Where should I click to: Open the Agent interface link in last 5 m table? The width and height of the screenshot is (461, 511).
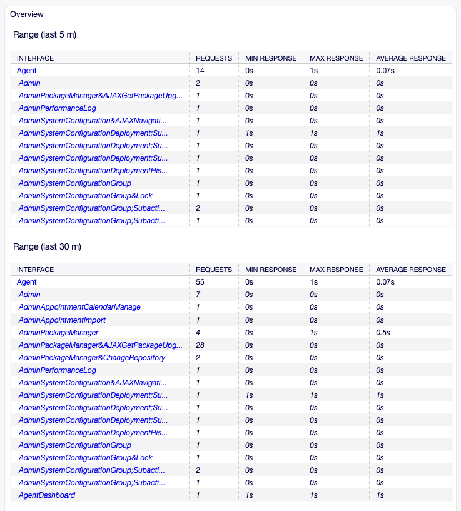[26, 71]
